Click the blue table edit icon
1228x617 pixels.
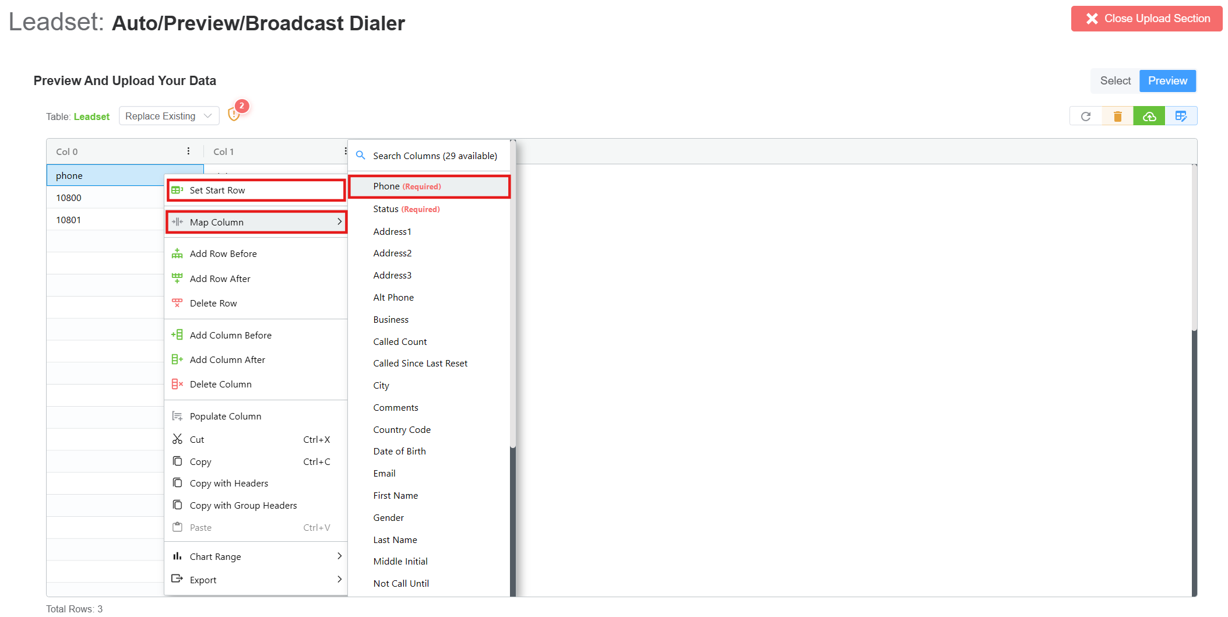(1181, 117)
